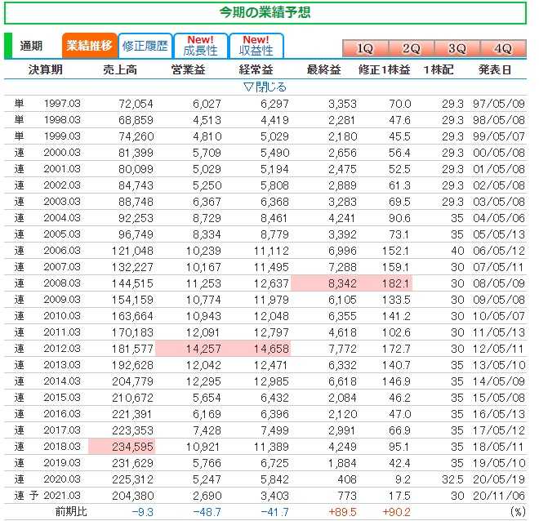Select sales value 163,664 for 2010.03

click(x=132, y=316)
